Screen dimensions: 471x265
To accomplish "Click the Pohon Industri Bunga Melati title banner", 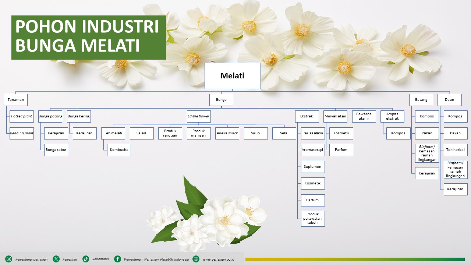I will click(x=89, y=37).
